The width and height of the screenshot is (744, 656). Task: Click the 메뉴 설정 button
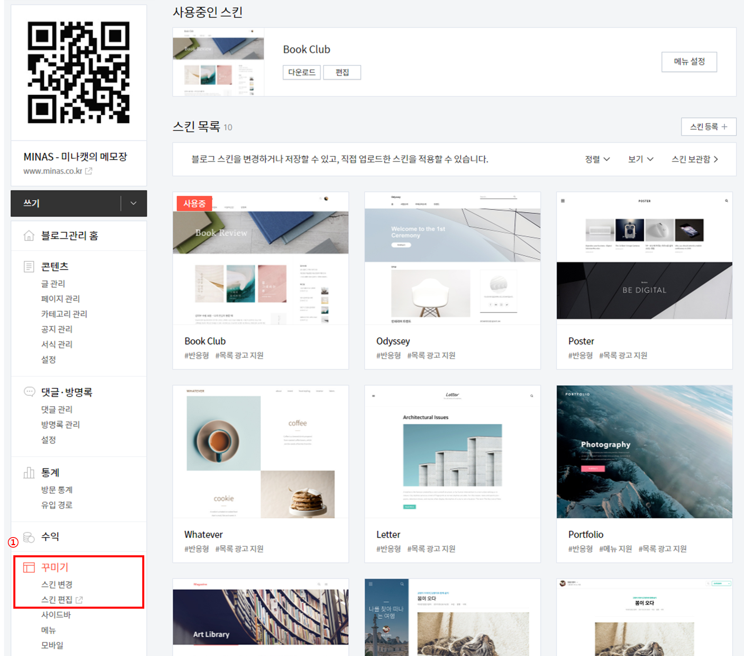(689, 61)
